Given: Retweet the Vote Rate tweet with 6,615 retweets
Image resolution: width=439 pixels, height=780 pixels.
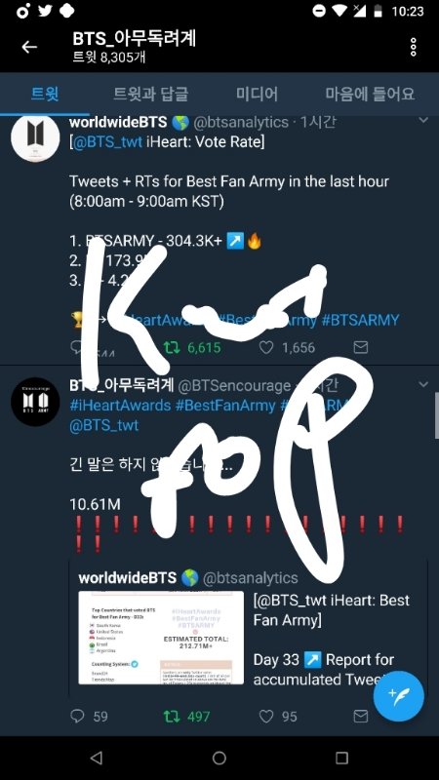Looking at the screenshot, I should point(173,347).
